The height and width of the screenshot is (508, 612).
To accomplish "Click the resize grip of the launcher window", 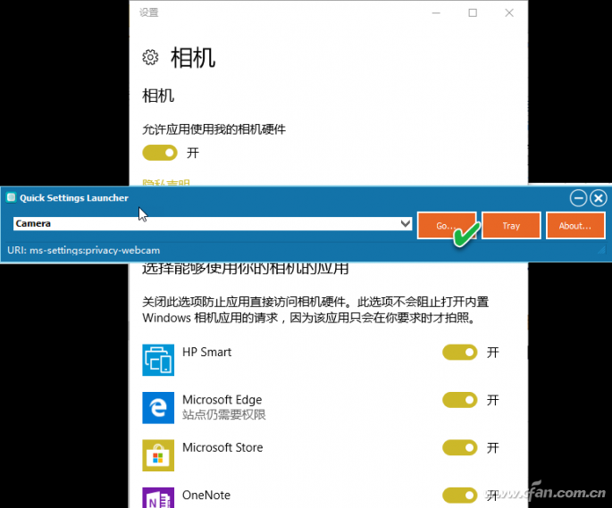I will [x=601, y=250].
